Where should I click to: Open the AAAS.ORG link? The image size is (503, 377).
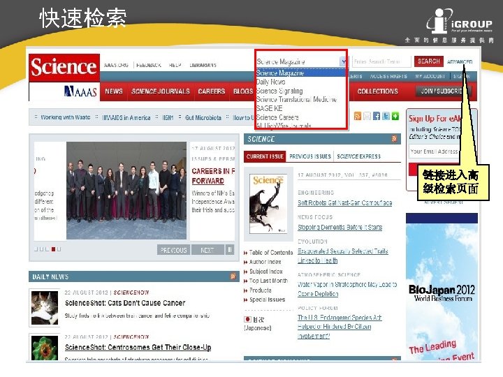(116, 65)
